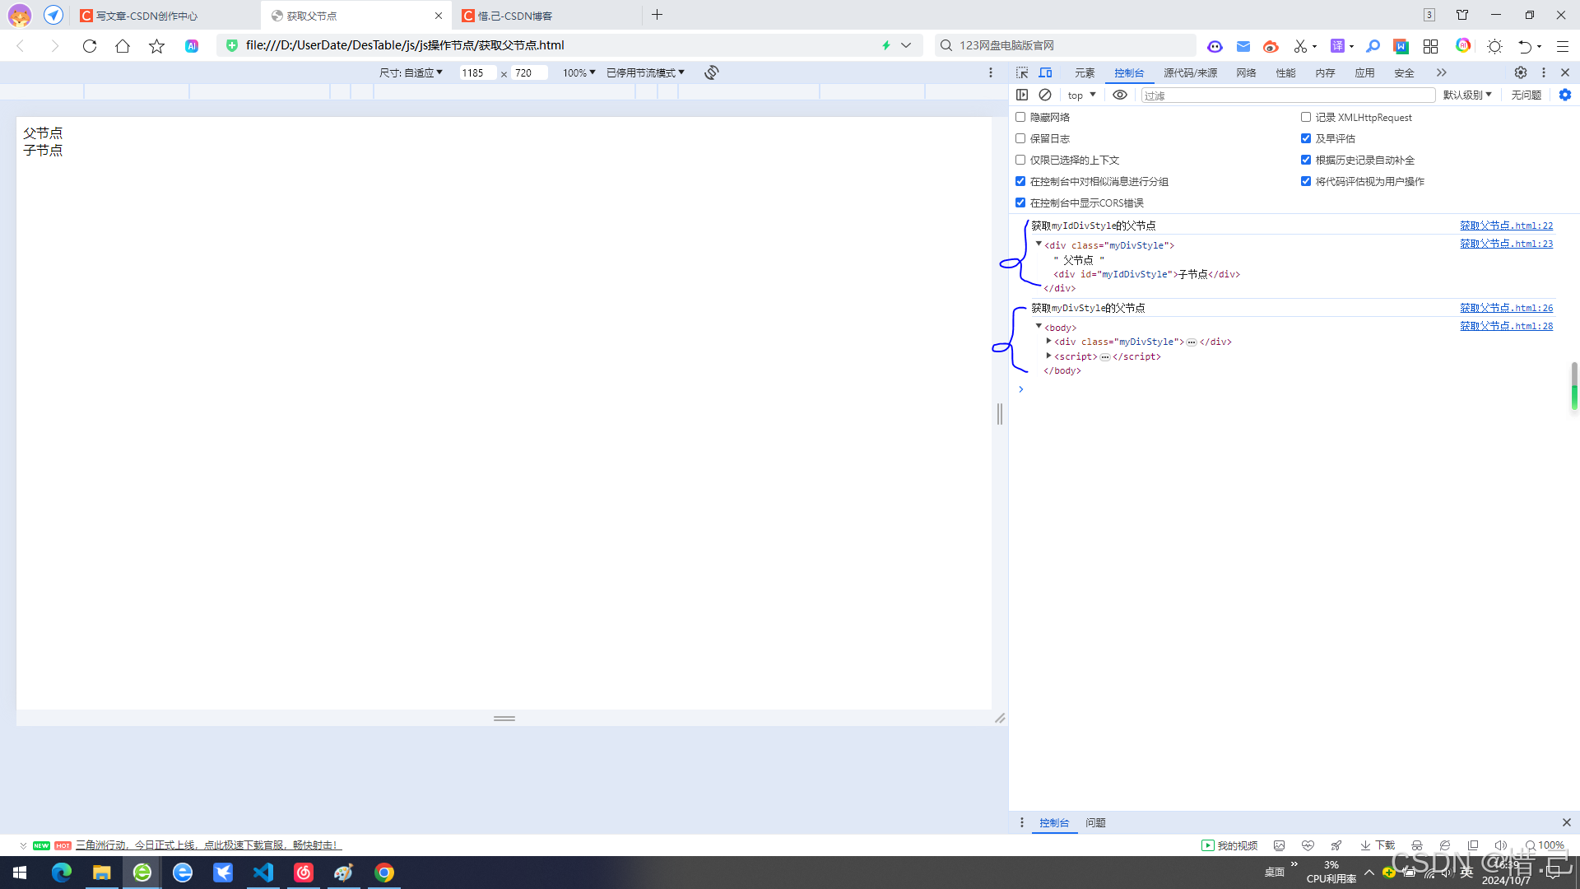Toggle device toolbar icon in DevTools

point(1045,72)
